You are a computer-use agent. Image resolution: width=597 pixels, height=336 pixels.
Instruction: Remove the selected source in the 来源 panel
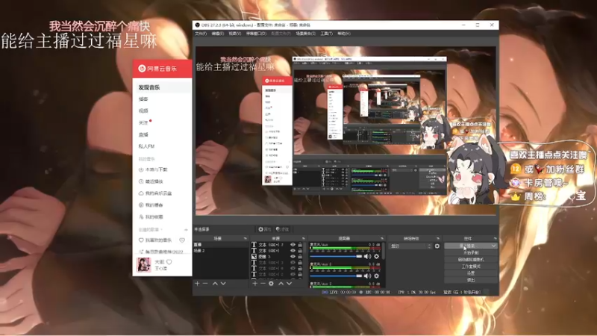point(263,284)
